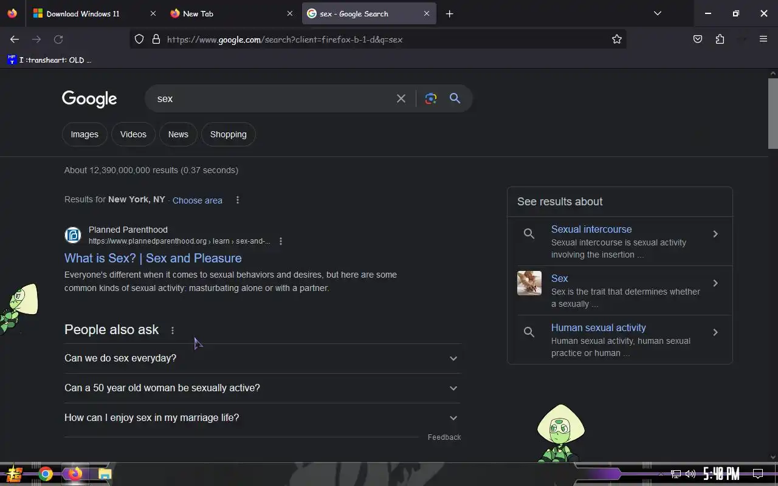Filter results by News
778x486 pixels.
coord(178,134)
